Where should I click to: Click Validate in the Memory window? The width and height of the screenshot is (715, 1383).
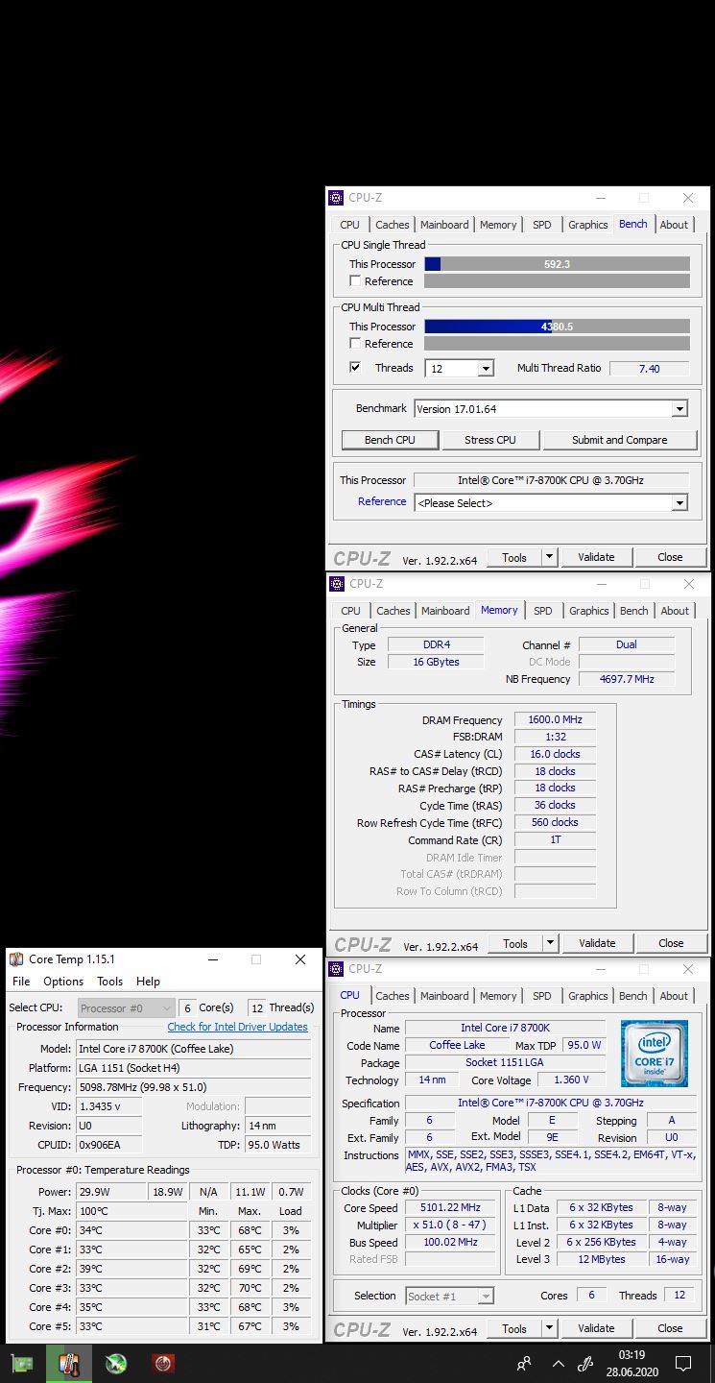597,943
